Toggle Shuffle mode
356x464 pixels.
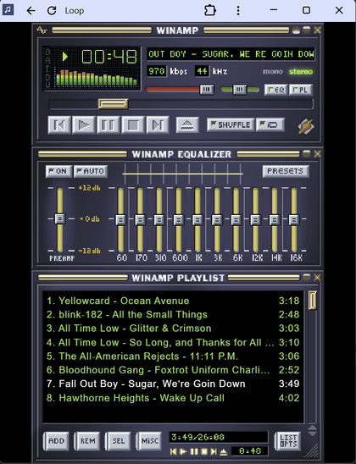point(231,124)
